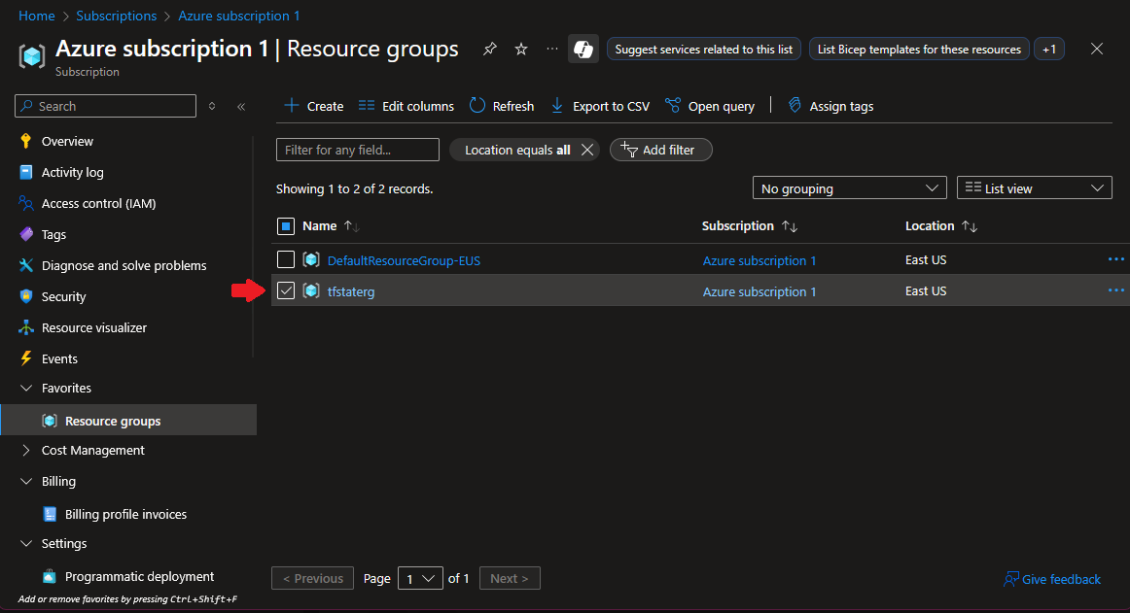Click List Bicep templates for these resources
Screen dimensions: 1130x613
click(x=919, y=49)
